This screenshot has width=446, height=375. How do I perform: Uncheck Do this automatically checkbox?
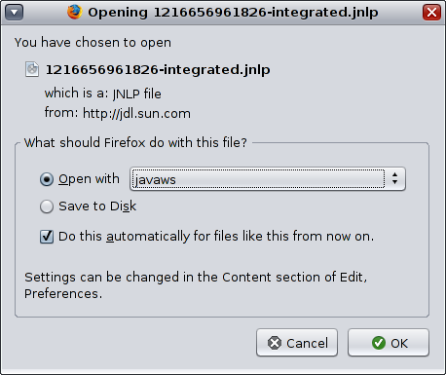(47, 237)
